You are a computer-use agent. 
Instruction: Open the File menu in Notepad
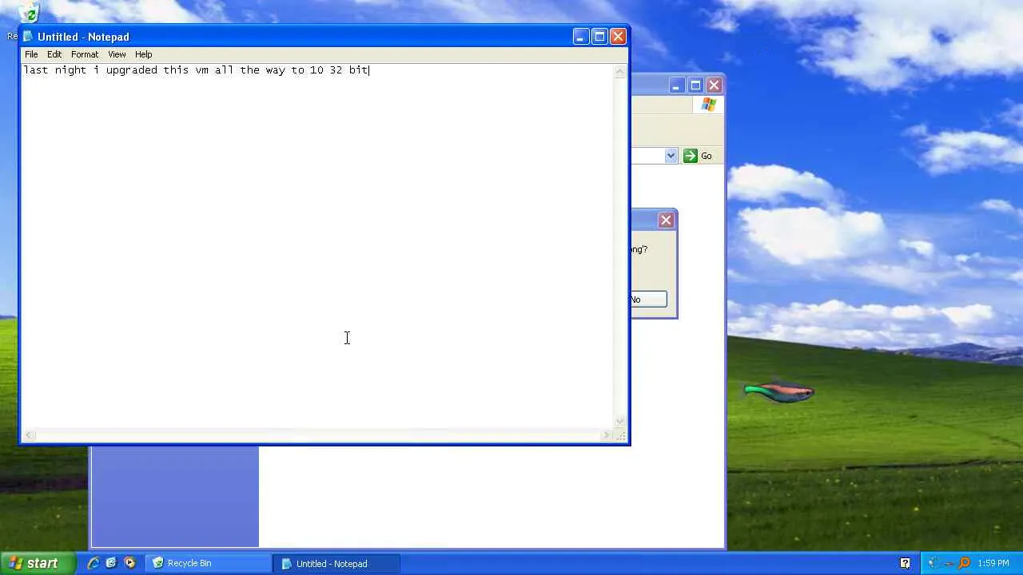(x=31, y=54)
